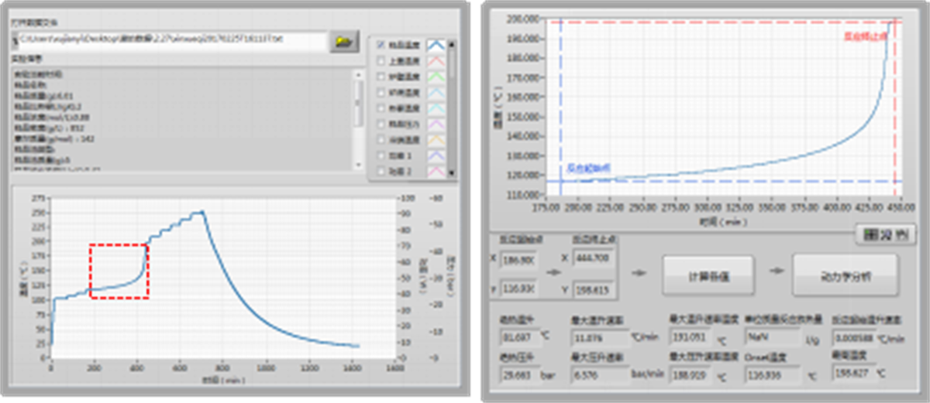Click the red line plot-style icon in legend
The width and height of the screenshot is (930, 403).
pos(435,62)
